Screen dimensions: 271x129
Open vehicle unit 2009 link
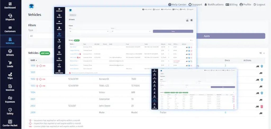pos(33,112)
